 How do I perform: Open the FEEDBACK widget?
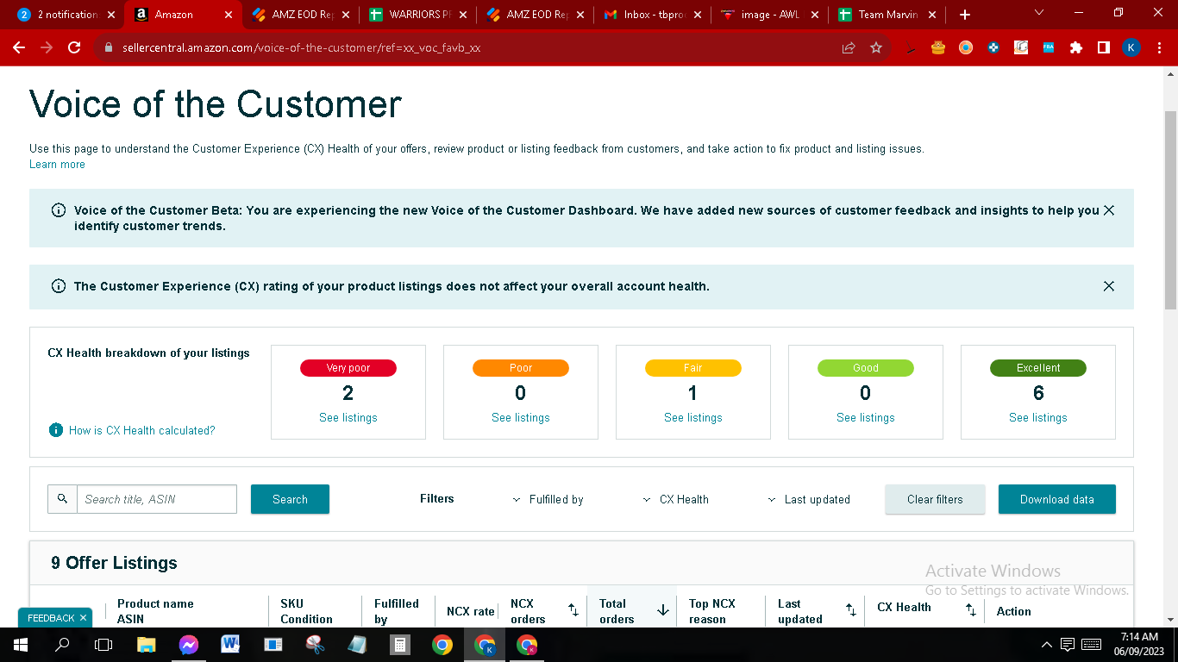coord(51,618)
